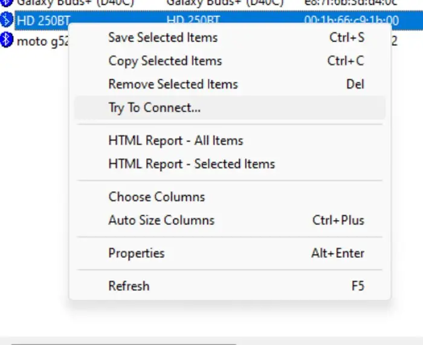This screenshot has width=423, height=345.
Task: Click Bluetooth icon of moto g52 row
Action: 7,40
